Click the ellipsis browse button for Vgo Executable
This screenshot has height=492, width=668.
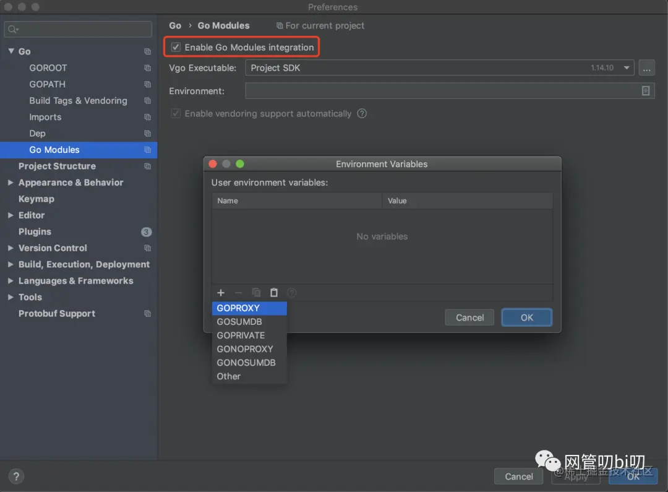click(646, 68)
